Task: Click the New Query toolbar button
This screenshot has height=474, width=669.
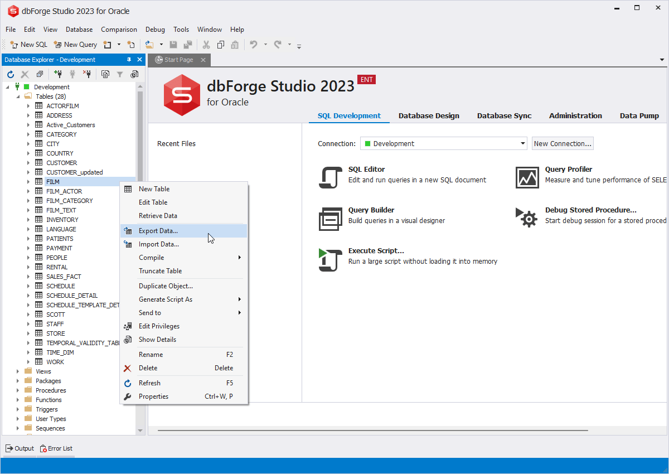Action: [75, 45]
